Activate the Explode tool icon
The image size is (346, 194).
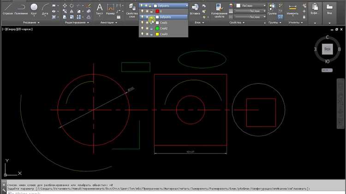click(x=89, y=11)
